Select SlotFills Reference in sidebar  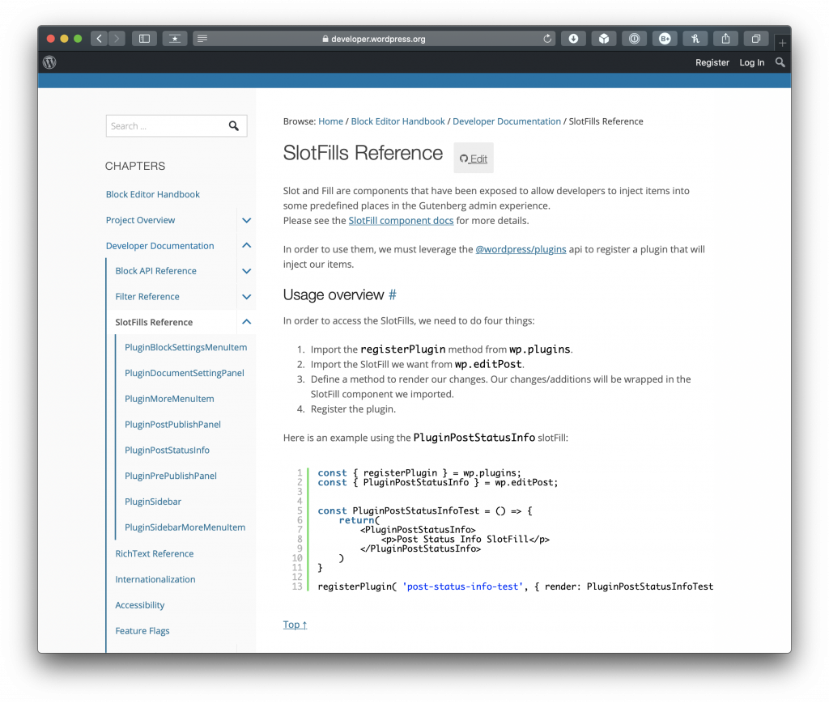(x=154, y=322)
